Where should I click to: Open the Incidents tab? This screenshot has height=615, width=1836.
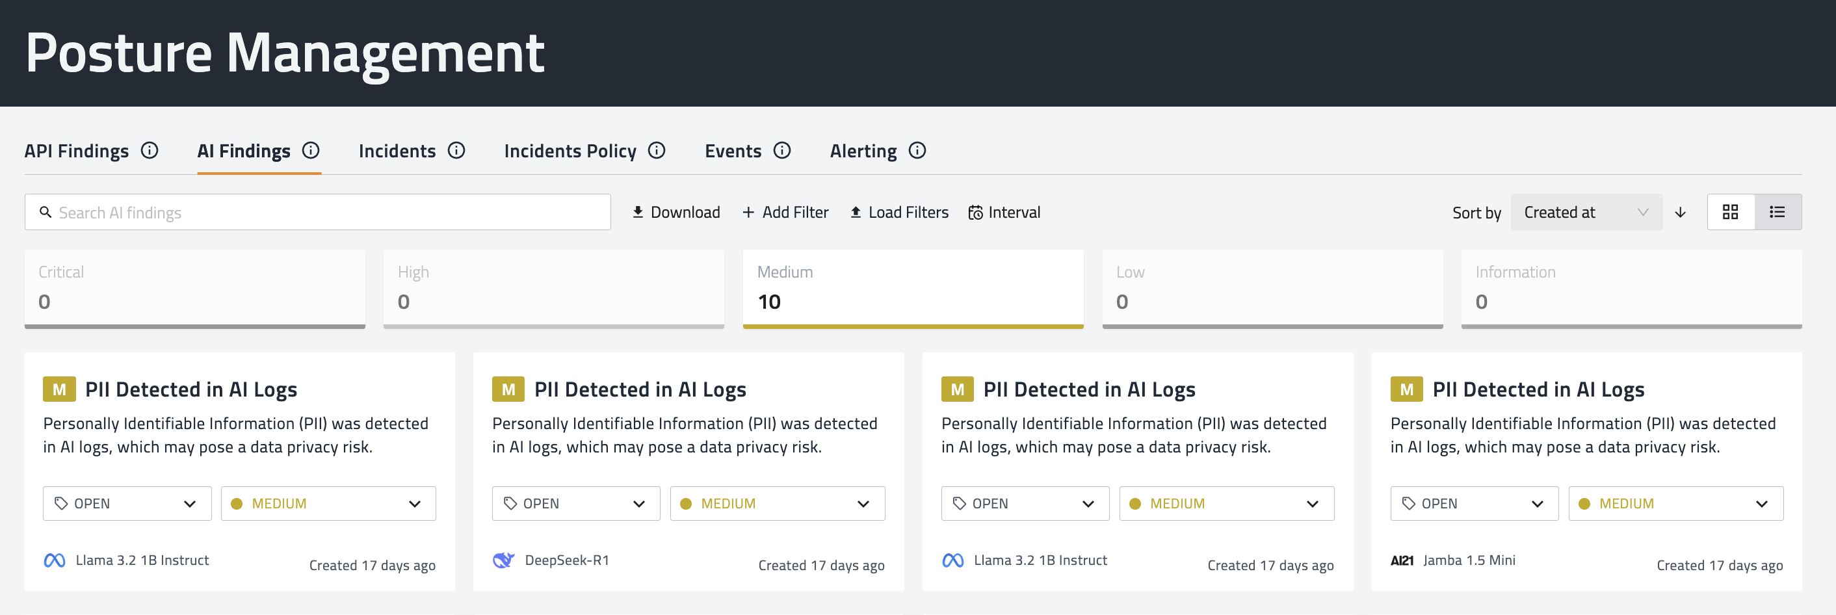click(x=397, y=151)
